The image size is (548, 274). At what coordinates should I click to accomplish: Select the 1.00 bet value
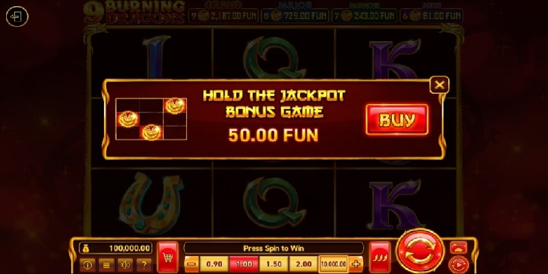pos(244,264)
